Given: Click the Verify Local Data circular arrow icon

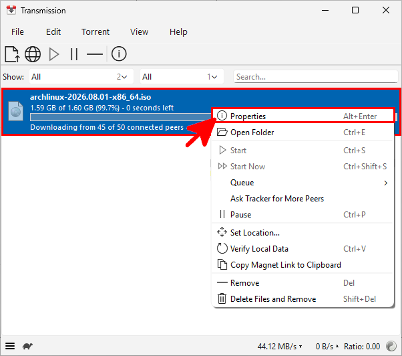Looking at the screenshot, I should pos(222,248).
